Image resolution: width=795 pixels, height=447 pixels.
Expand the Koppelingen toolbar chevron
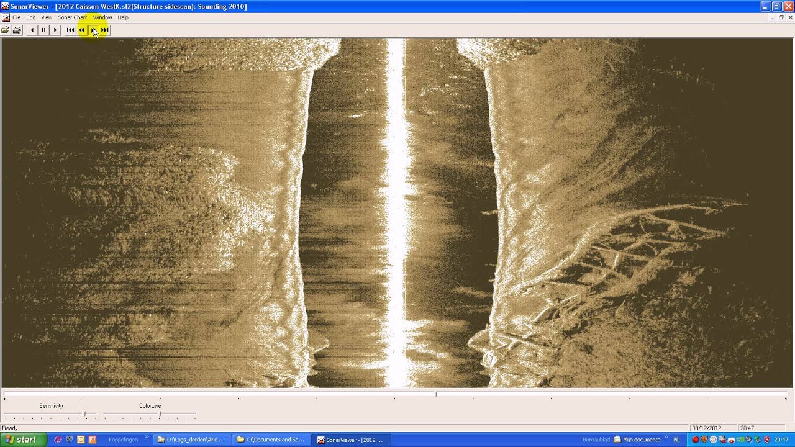pyautogui.click(x=147, y=438)
